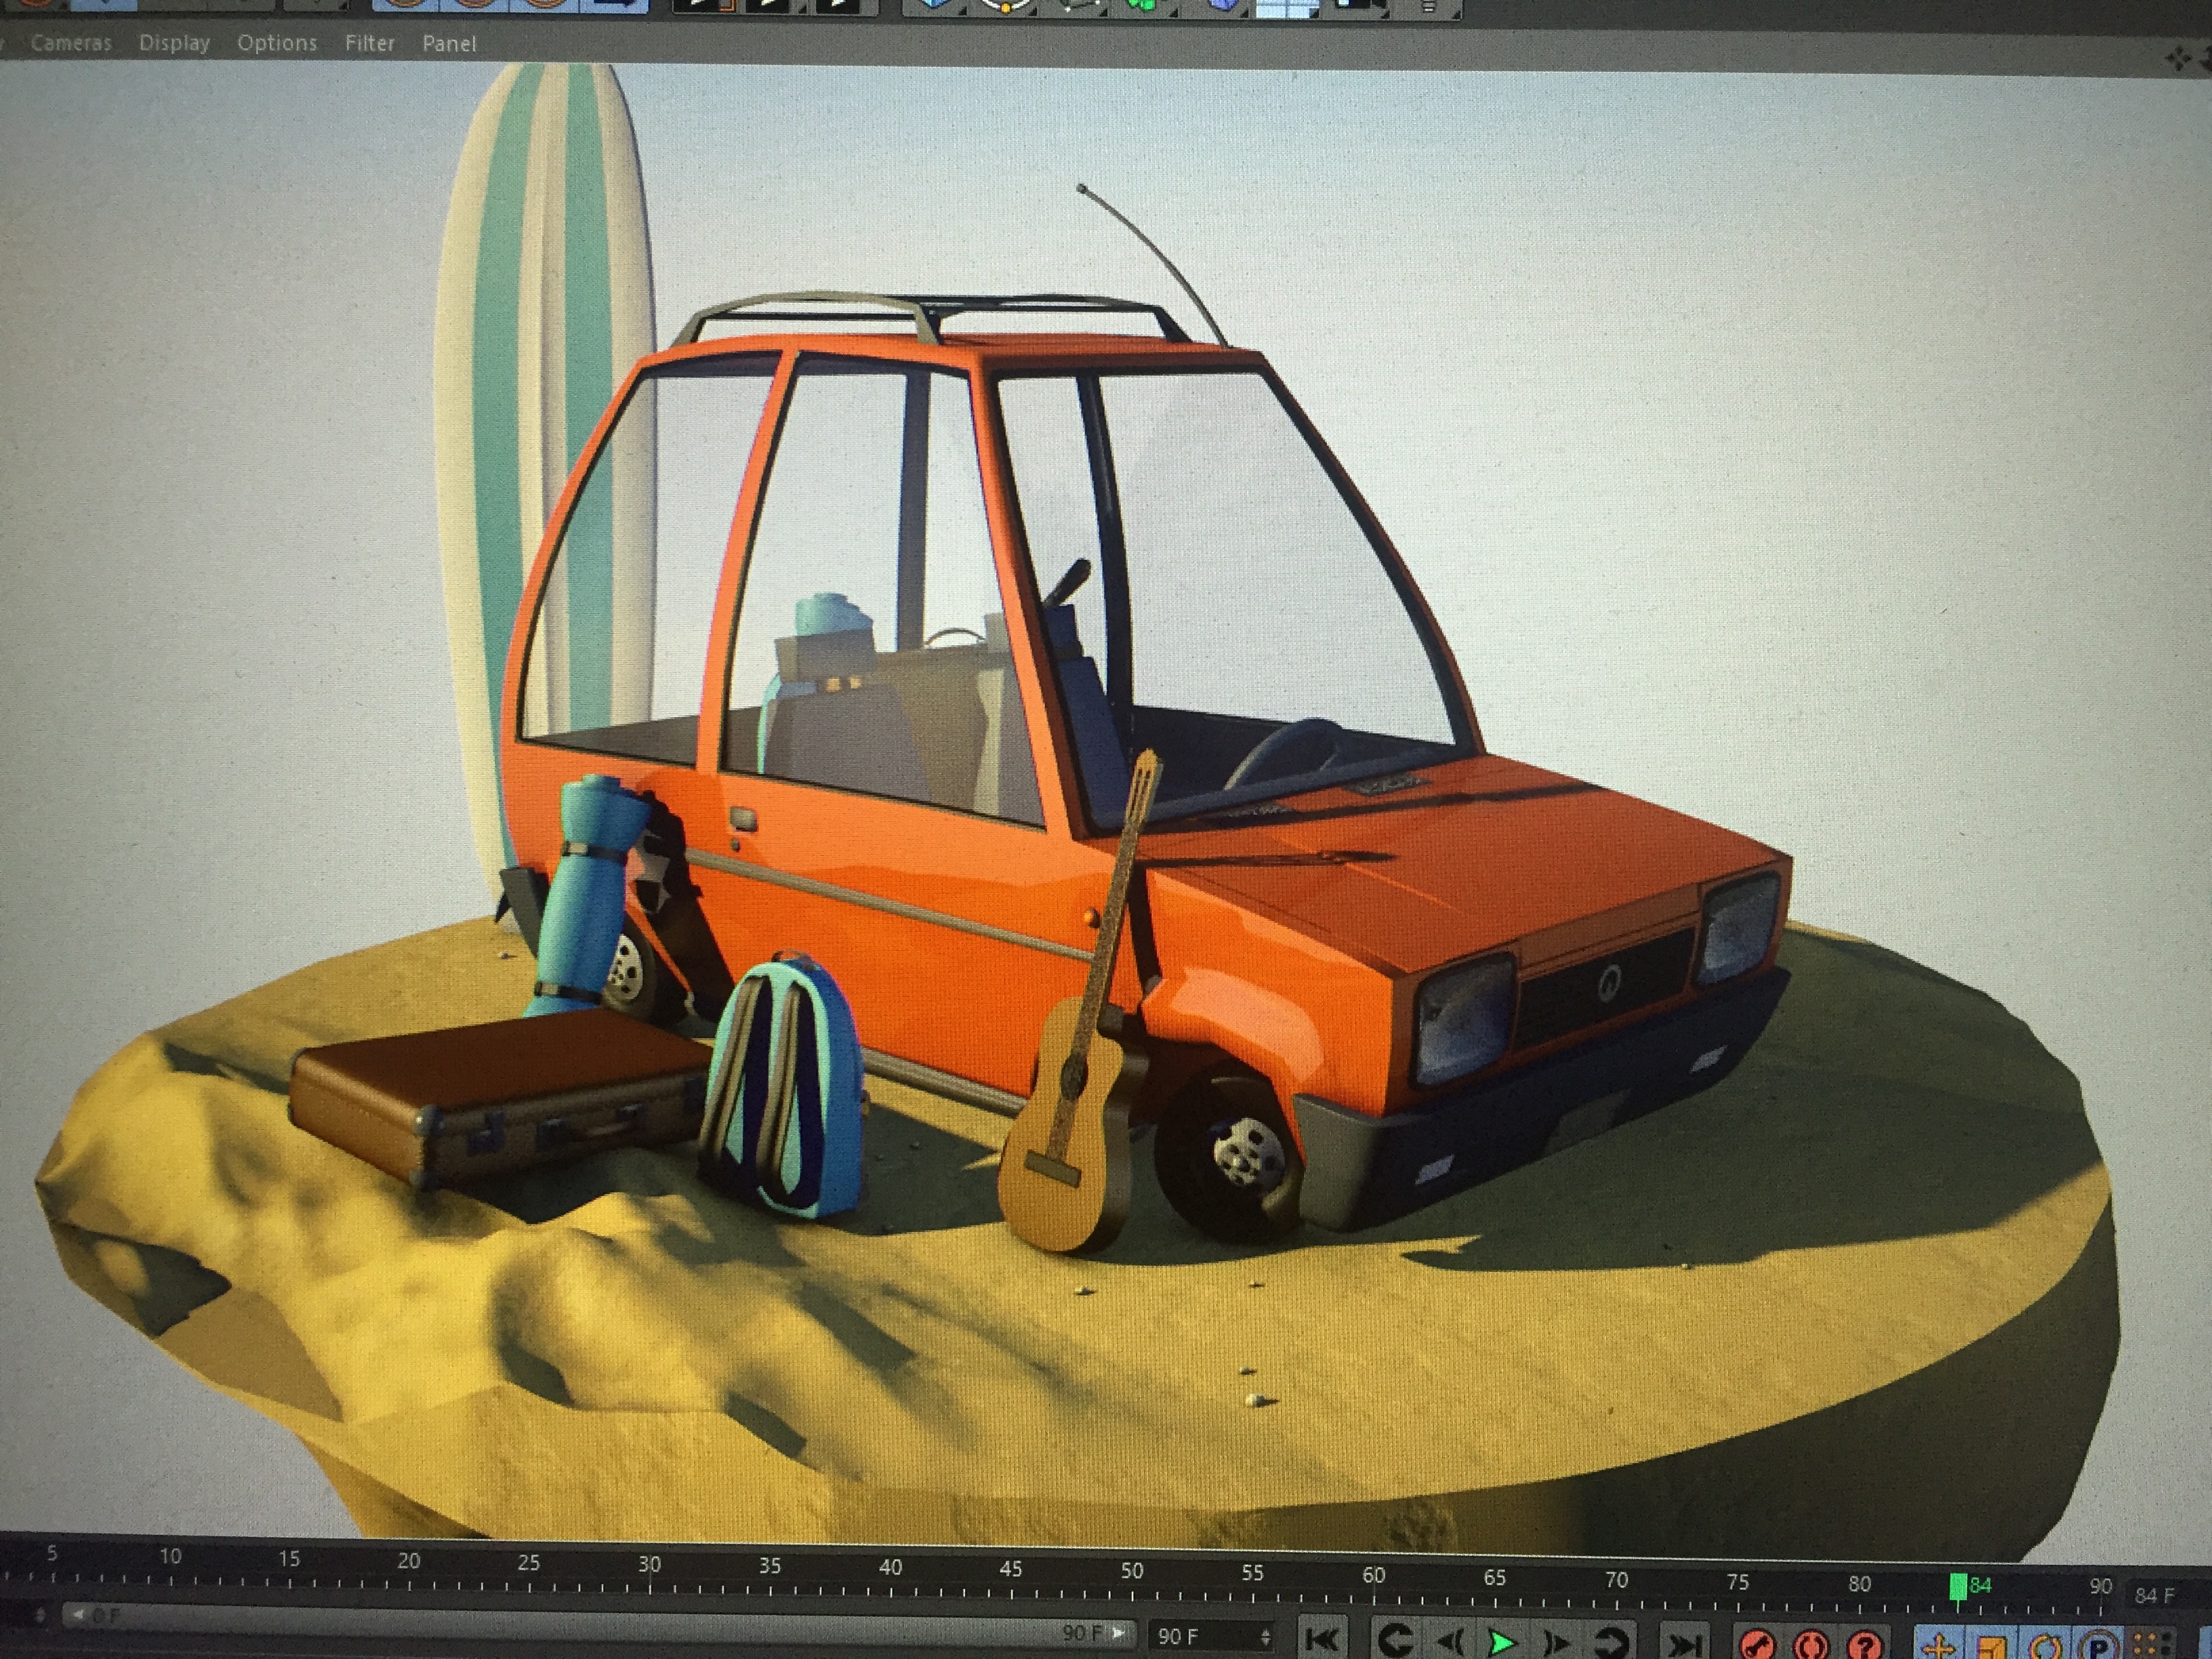Image resolution: width=2212 pixels, height=1659 pixels.
Task: Click the end frame field stepper arrows
Action: [1265, 1637]
